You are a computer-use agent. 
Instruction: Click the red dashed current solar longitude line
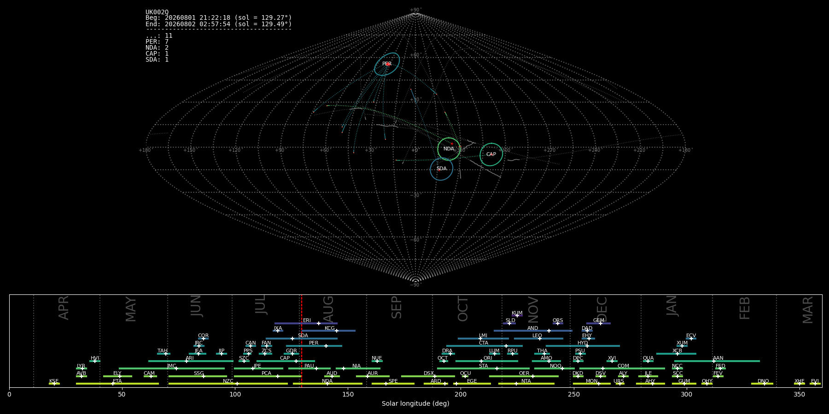click(x=301, y=340)
